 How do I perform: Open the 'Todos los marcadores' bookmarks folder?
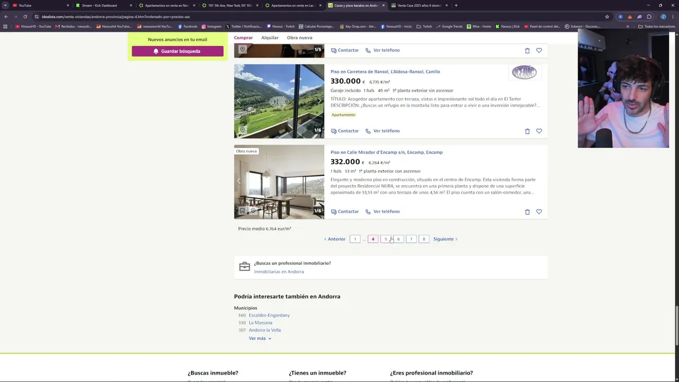tap(656, 27)
